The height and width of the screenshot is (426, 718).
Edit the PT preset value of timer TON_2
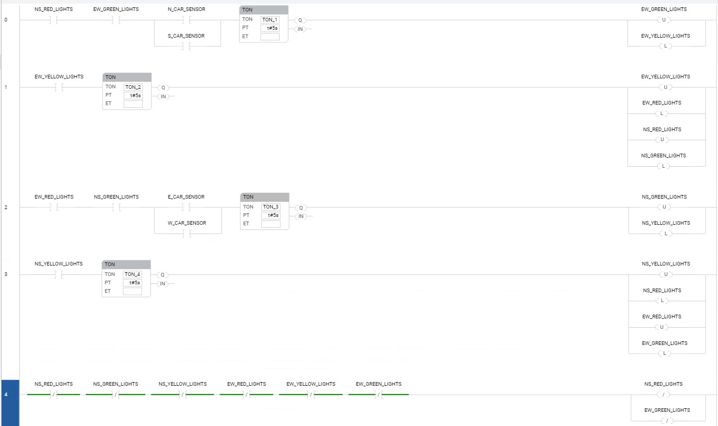click(x=133, y=96)
